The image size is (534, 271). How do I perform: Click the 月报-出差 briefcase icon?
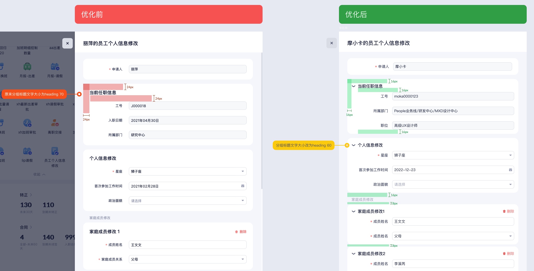click(27, 67)
